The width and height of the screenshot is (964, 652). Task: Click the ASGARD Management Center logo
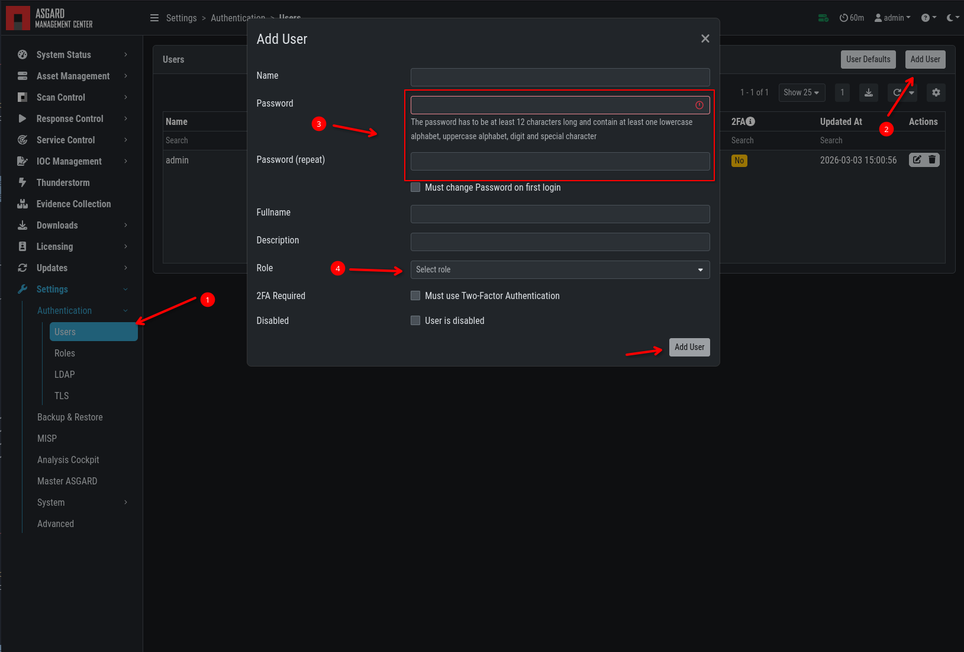pos(50,18)
